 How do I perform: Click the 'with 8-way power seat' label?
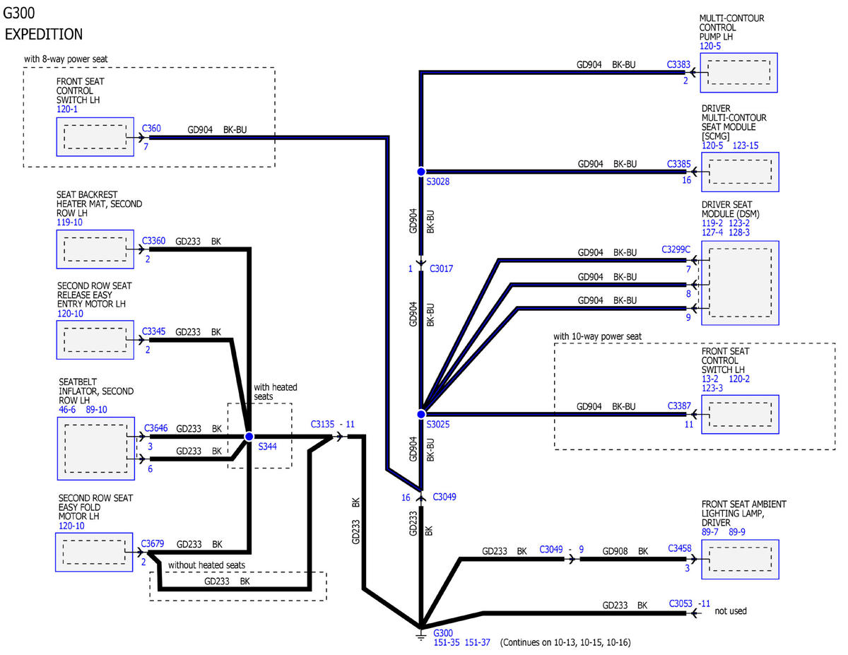66,59
